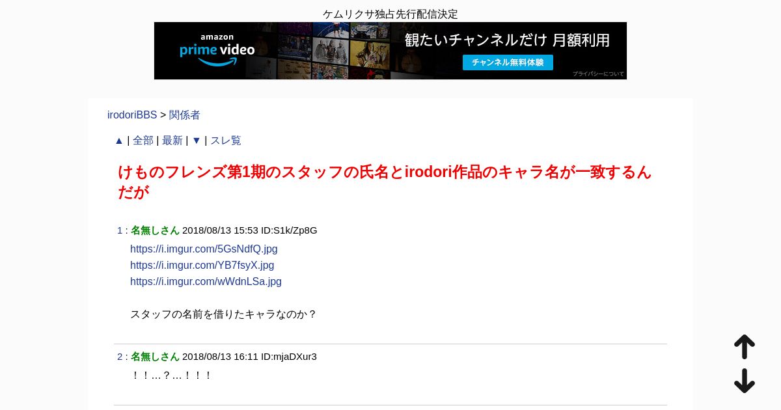Show latest posts via 最新
The width and height of the screenshot is (781, 410).
[172, 141]
